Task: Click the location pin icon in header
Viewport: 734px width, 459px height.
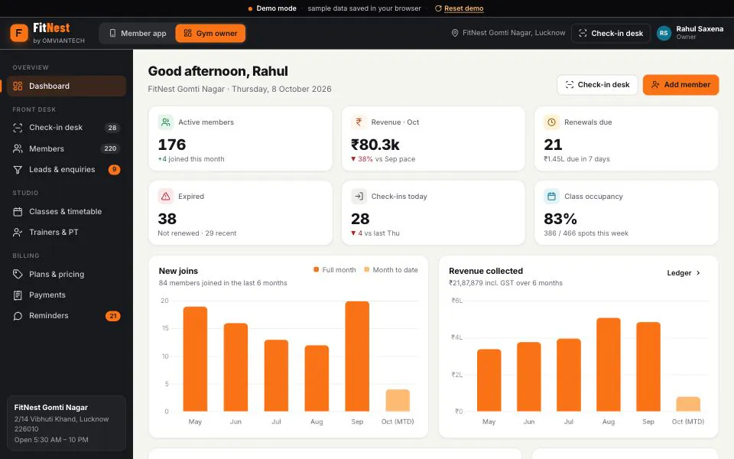Action: 454,33
